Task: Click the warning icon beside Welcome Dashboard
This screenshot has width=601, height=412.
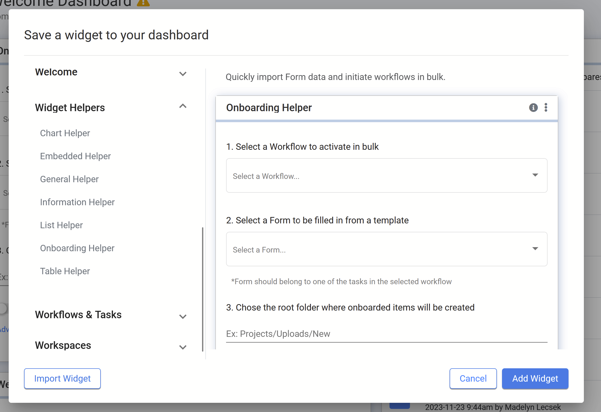Action: tap(143, 3)
